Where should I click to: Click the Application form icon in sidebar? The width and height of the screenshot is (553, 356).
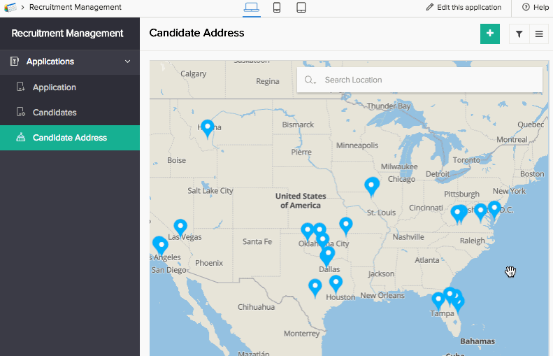21,87
